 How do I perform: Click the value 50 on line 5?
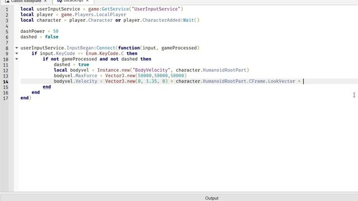(x=56, y=31)
